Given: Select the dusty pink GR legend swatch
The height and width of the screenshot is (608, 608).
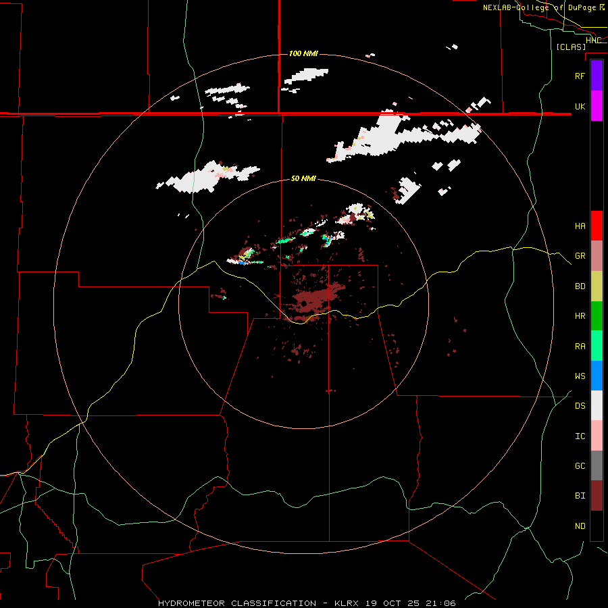Looking at the screenshot, I should 597,256.
